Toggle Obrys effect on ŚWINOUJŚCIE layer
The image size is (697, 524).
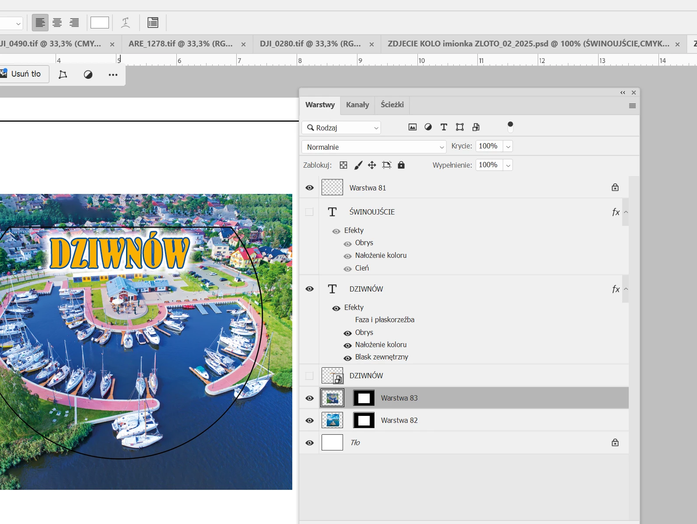point(348,244)
